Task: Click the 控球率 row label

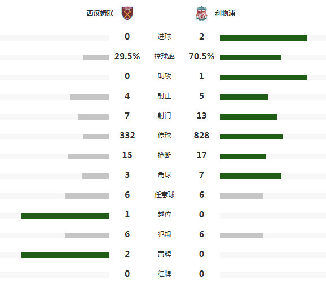Action: (x=164, y=56)
